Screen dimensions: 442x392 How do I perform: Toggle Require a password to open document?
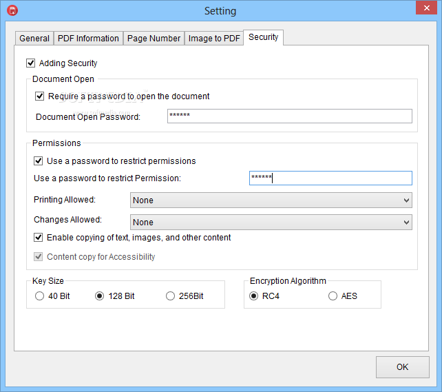pos(39,96)
